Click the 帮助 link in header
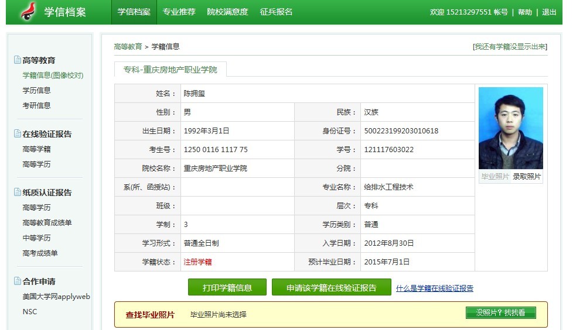Screen dimensions: 583x330 524,12
